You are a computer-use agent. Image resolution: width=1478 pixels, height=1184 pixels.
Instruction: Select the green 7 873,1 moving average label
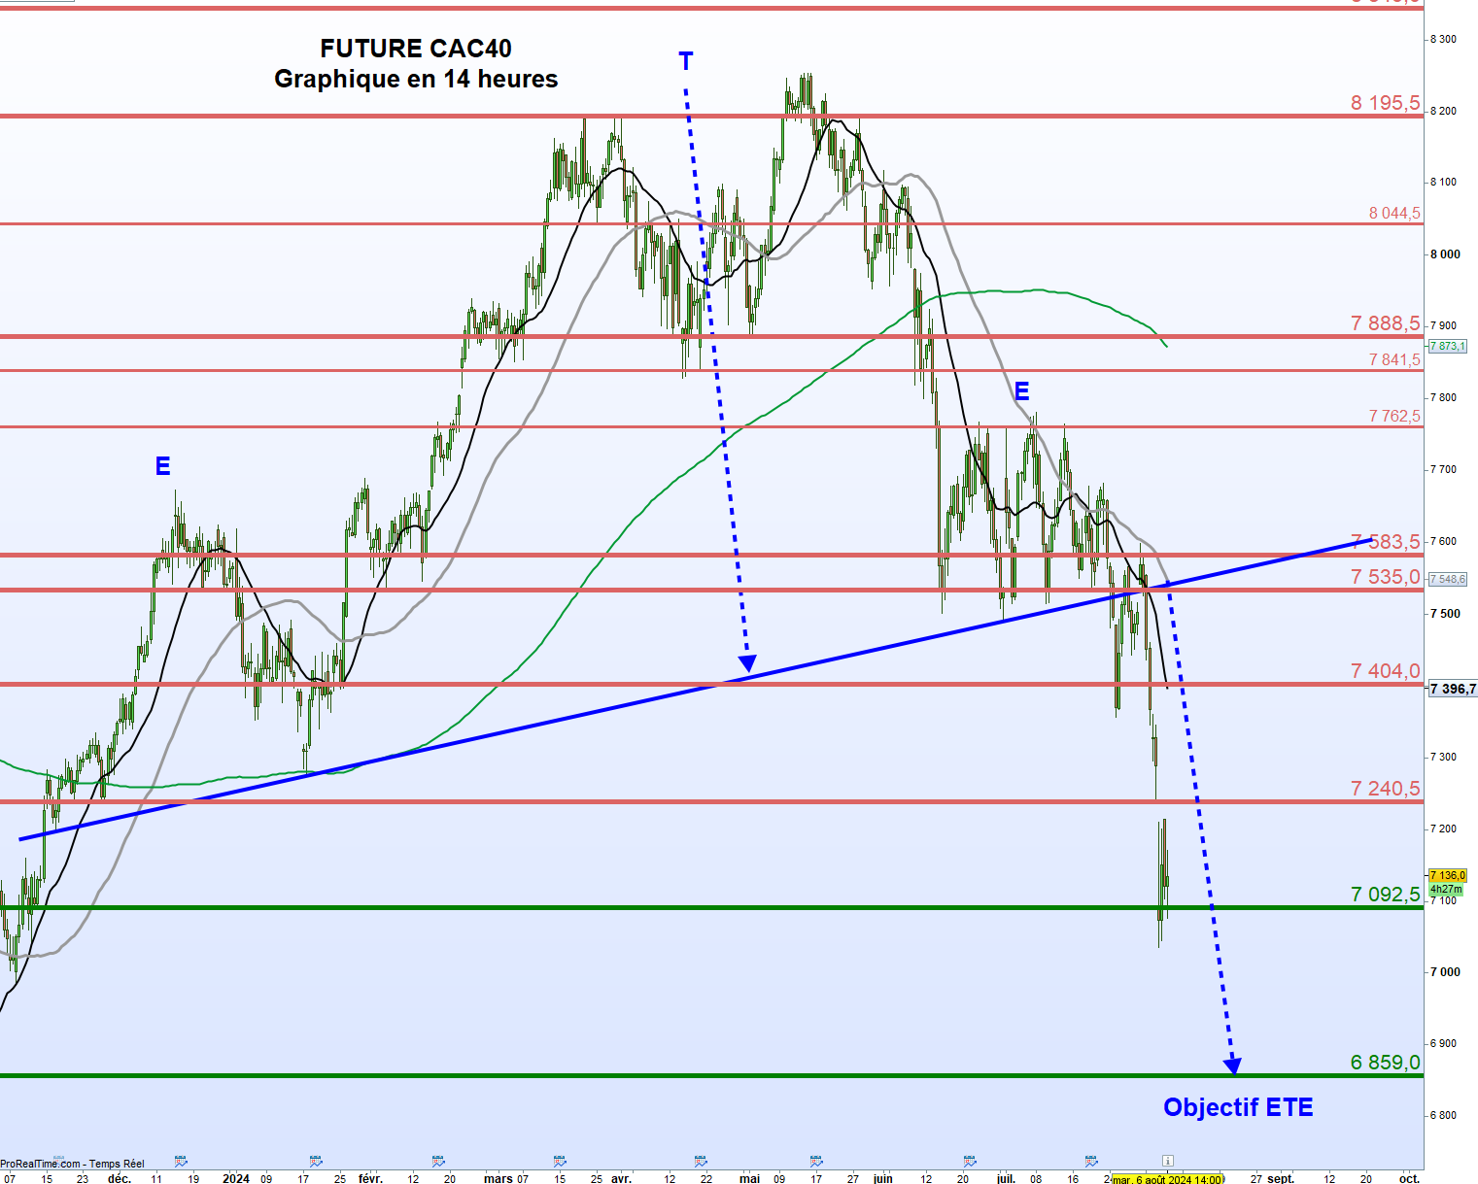1447,346
